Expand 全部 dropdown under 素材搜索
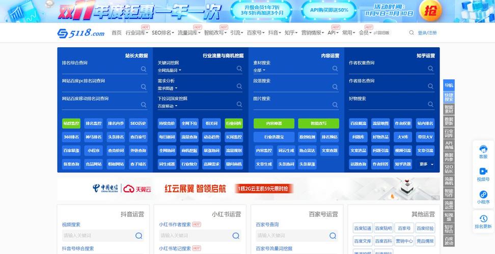 259,71
